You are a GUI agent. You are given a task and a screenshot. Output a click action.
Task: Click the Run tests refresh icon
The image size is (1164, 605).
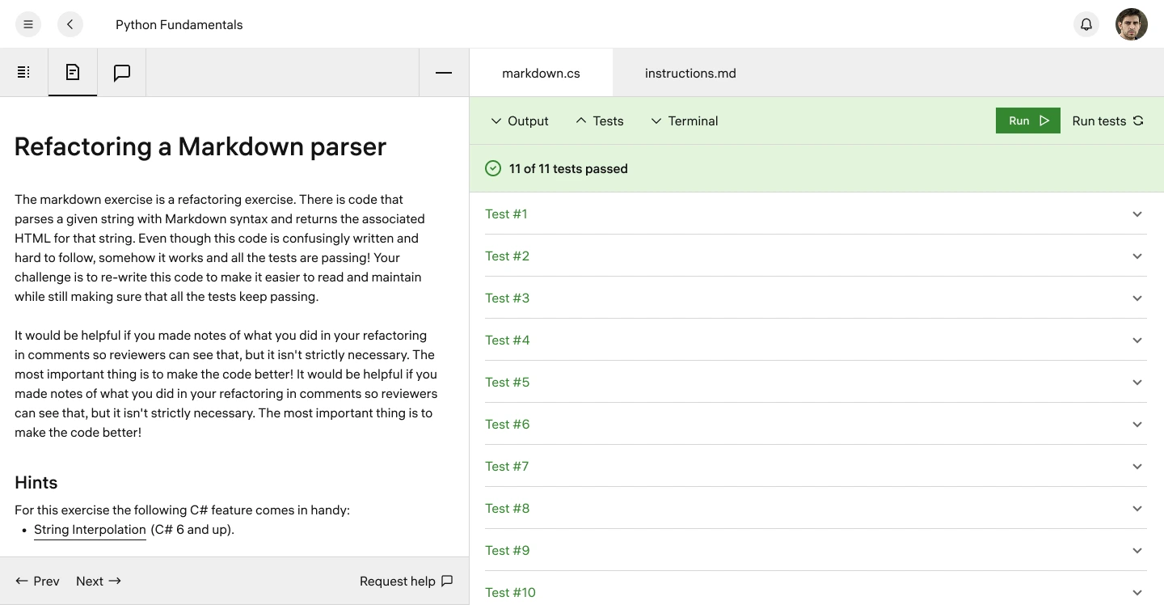pyautogui.click(x=1139, y=121)
